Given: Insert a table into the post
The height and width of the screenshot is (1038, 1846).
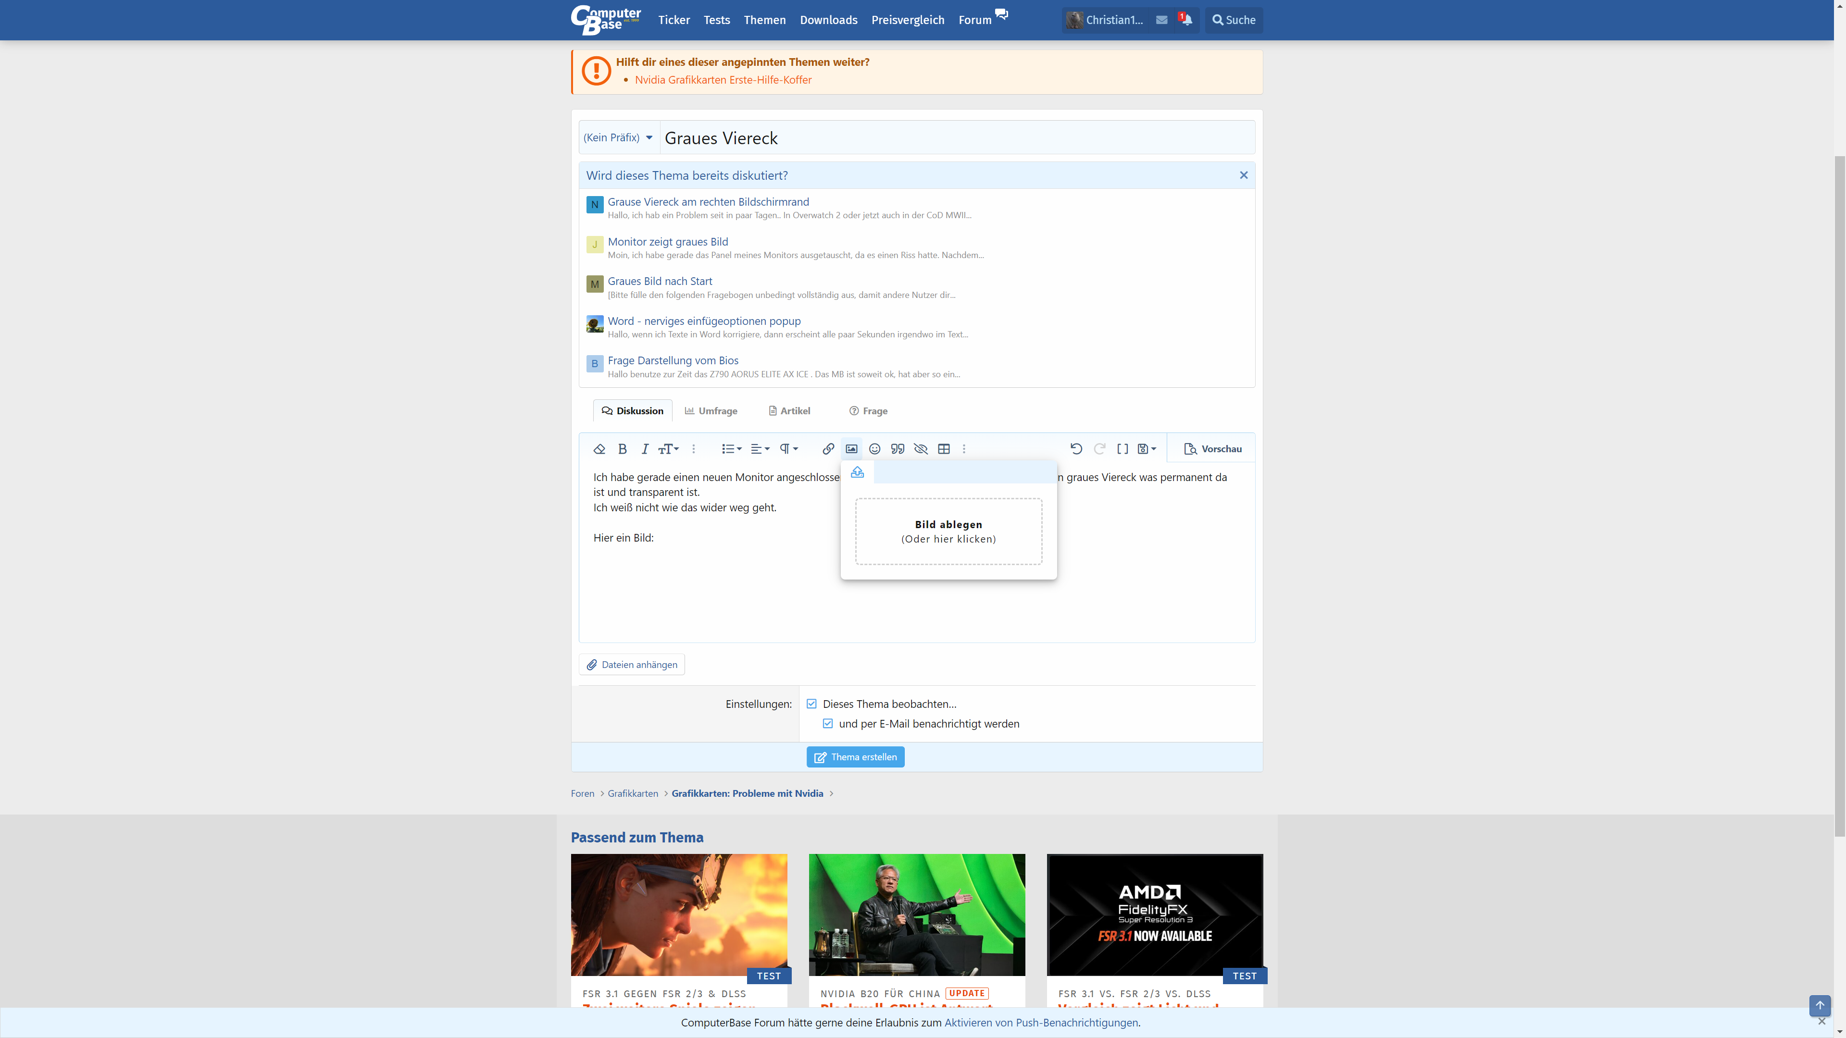Looking at the screenshot, I should point(944,448).
